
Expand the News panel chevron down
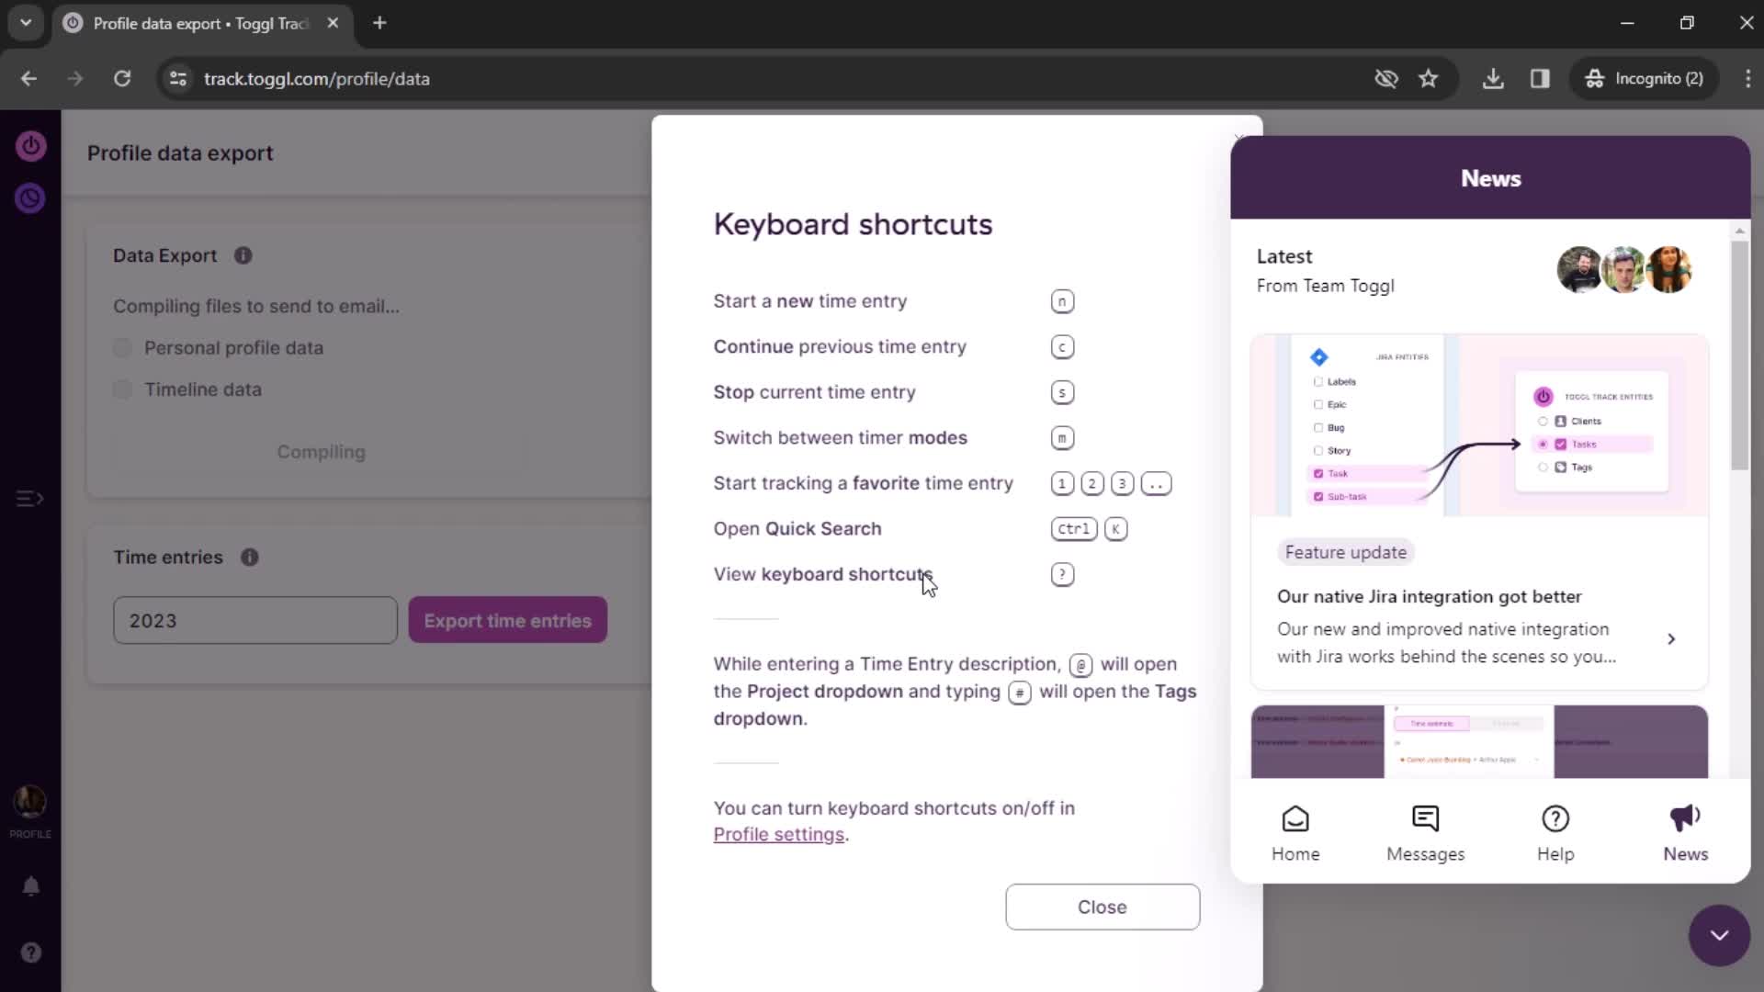[x=1721, y=936]
